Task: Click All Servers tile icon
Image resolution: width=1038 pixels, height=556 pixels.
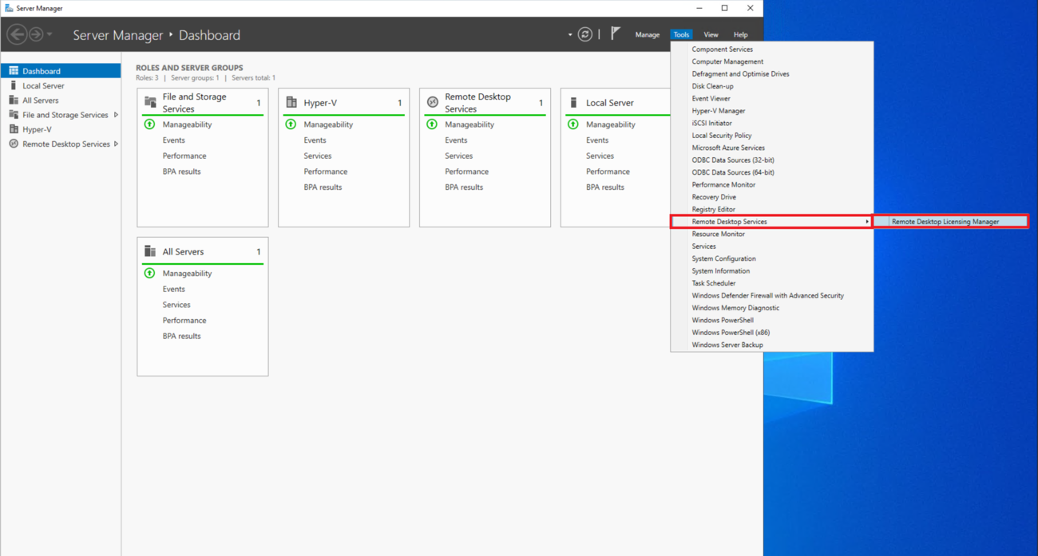Action: 150,251
